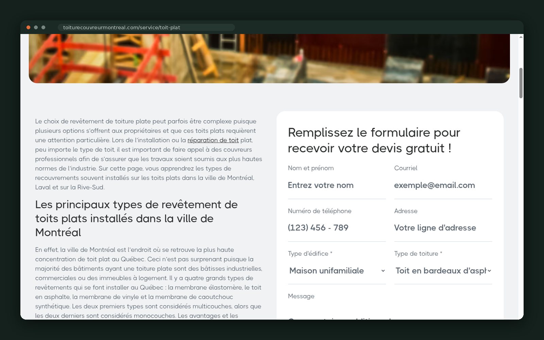Click the paragraph starting 'En effet, la ville'

(149, 283)
